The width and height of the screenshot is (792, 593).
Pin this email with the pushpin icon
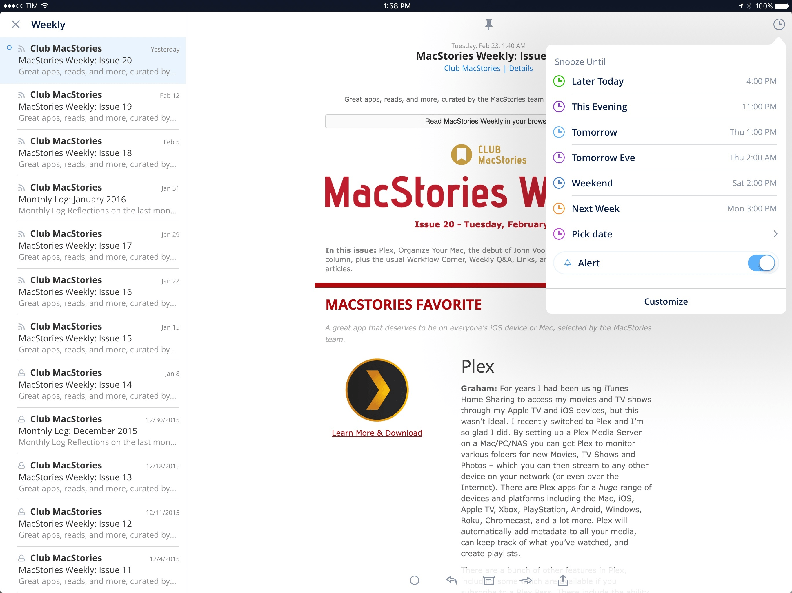coord(488,24)
